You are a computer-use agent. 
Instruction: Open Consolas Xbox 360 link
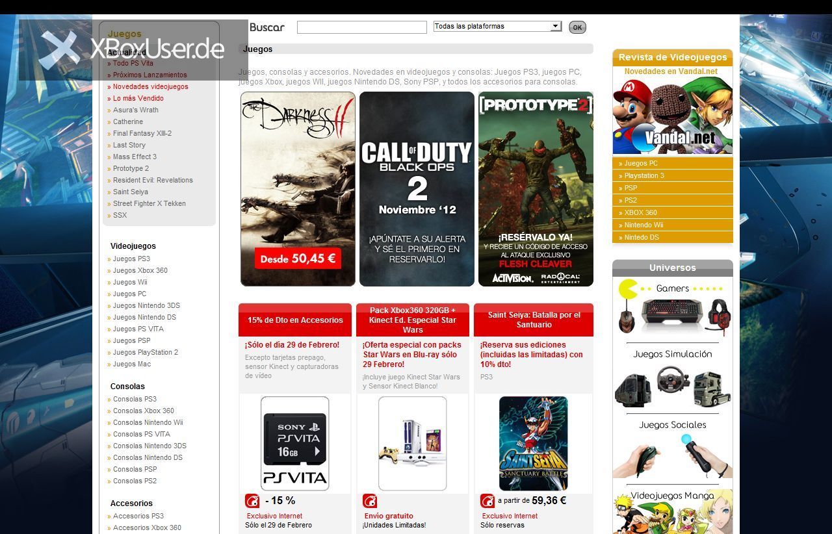[x=143, y=411]
